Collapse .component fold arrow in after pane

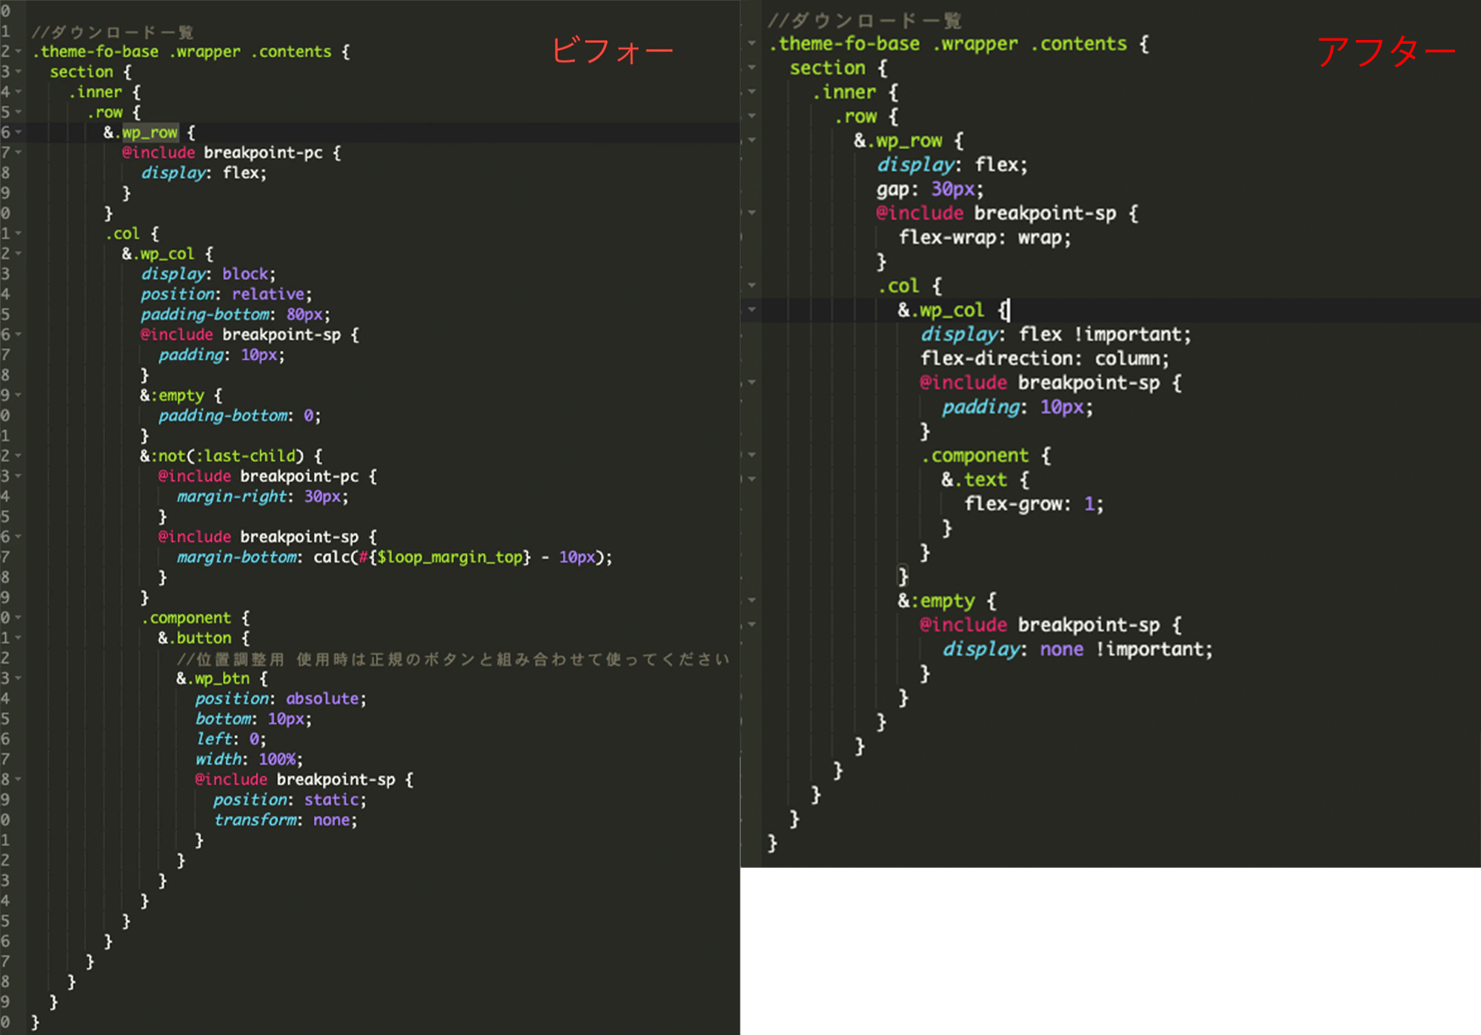coord(752,455)
